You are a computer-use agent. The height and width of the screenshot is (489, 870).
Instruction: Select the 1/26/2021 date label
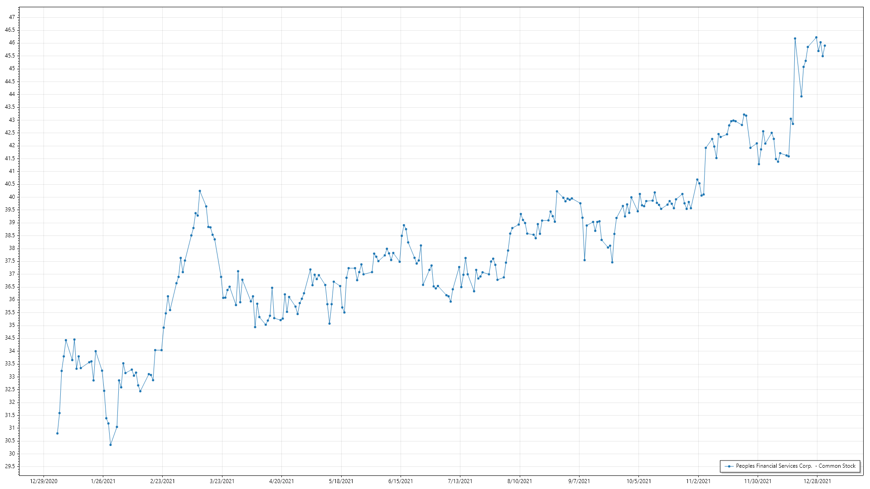click(x=103, y=481)
